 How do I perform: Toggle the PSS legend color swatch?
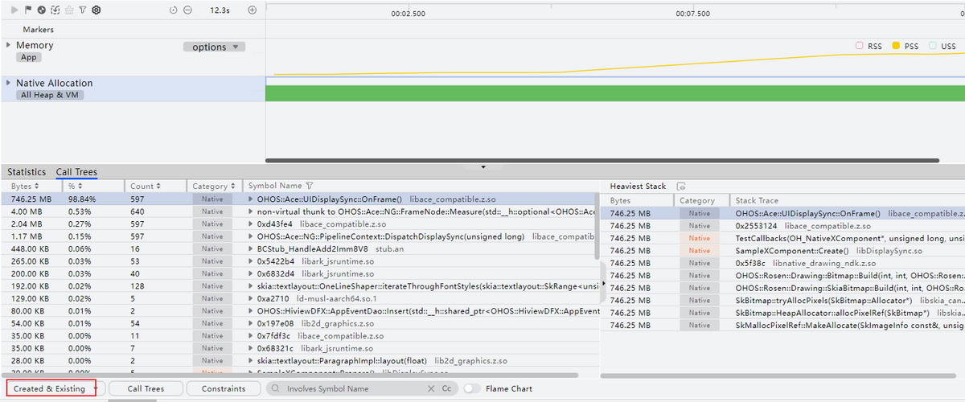pos(895,47)
